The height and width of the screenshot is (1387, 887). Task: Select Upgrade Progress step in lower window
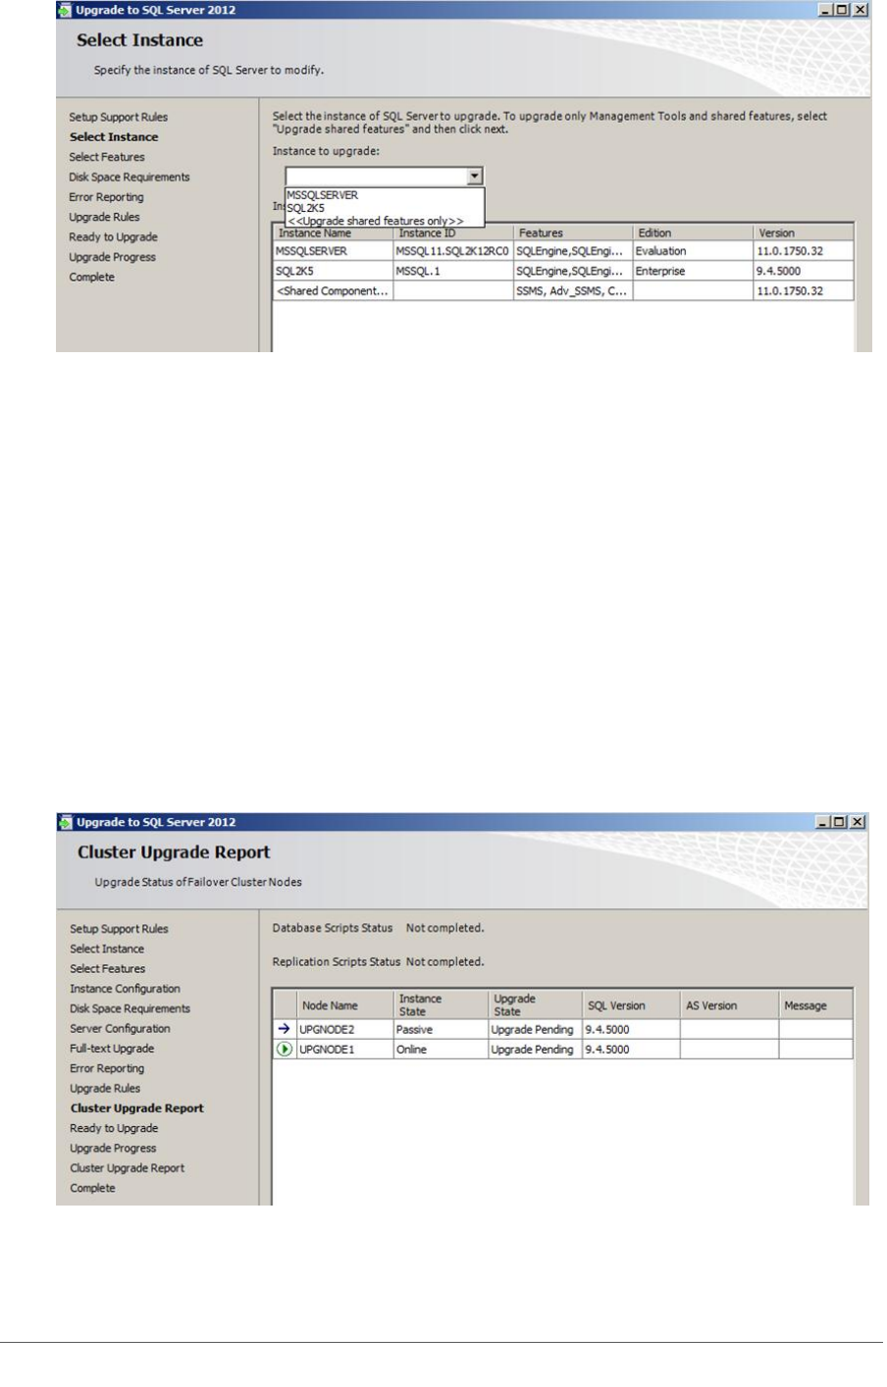(113, 1149)
